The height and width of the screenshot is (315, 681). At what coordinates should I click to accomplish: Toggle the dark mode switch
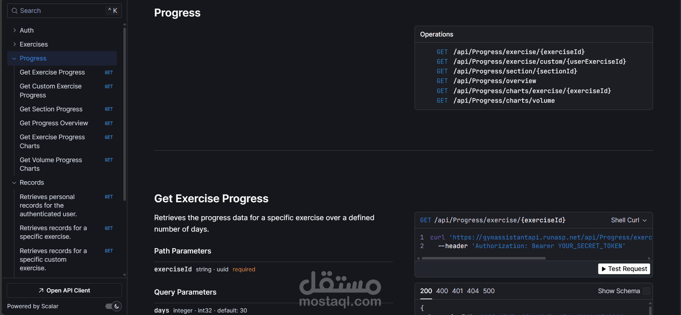tap(113, 306)
